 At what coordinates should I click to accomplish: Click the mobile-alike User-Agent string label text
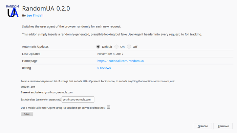click(x=63, y=108)
